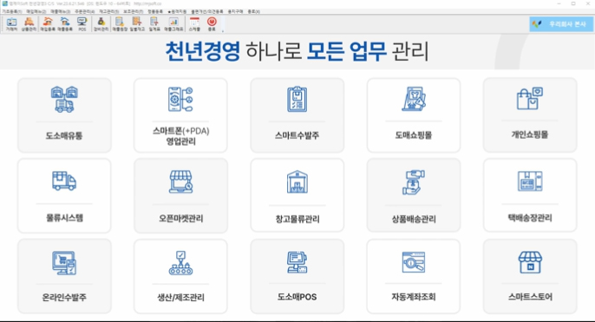Open the 일별재고 toolbar icon
Screen dimensions: 595x322
[137, 24]
